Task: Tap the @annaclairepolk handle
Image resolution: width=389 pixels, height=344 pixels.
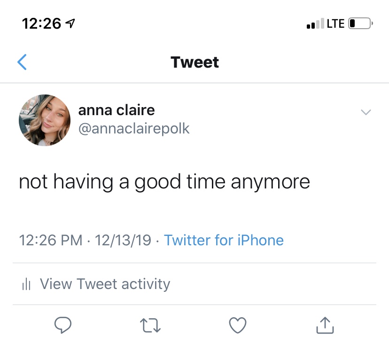Action: 134,129
